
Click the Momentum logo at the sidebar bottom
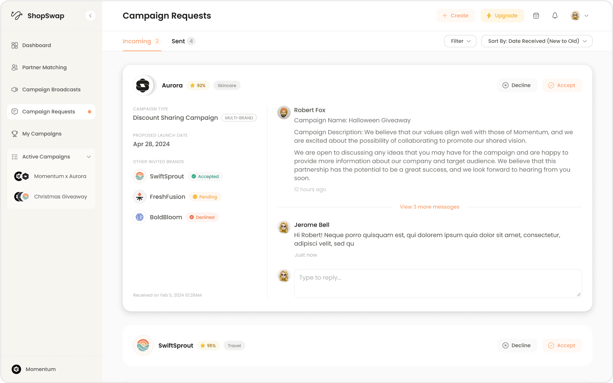16,369
